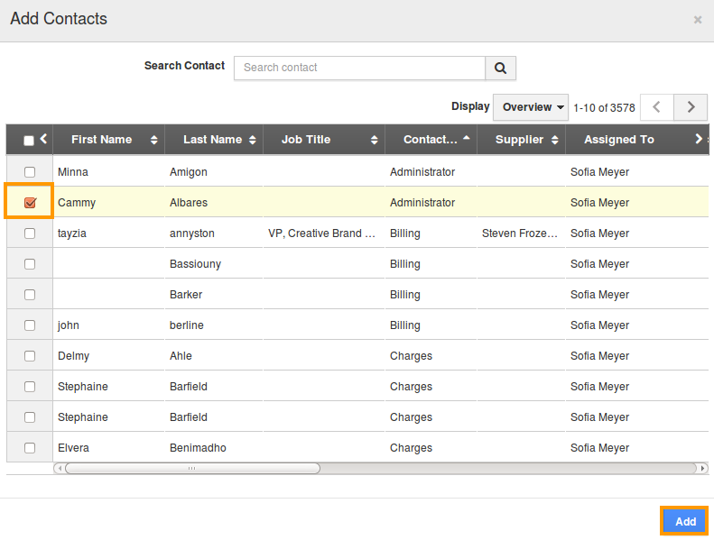Screen dimensions: 714x540
Task: Click the Assigned To column header
Action: click(x=618, y=140)
